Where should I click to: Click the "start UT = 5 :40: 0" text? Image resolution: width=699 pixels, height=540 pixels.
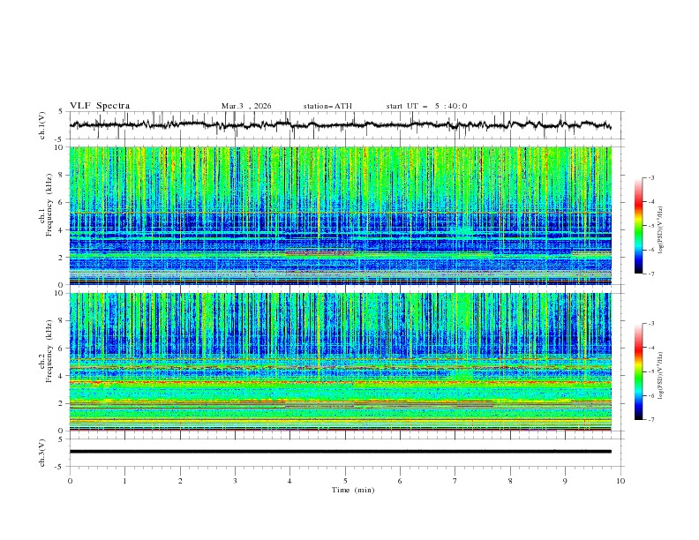point(426,106)
